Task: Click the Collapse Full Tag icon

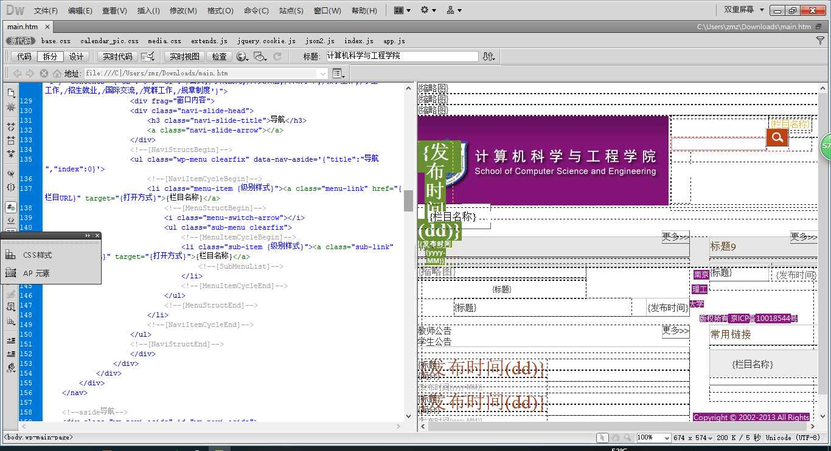Action: (10, 127)
